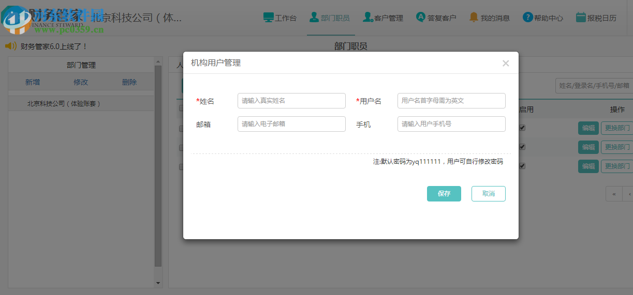Viewport: 633px width, 295px height.
Task: Focus the 用户名 username input field
Action: (x=451, y=101)
